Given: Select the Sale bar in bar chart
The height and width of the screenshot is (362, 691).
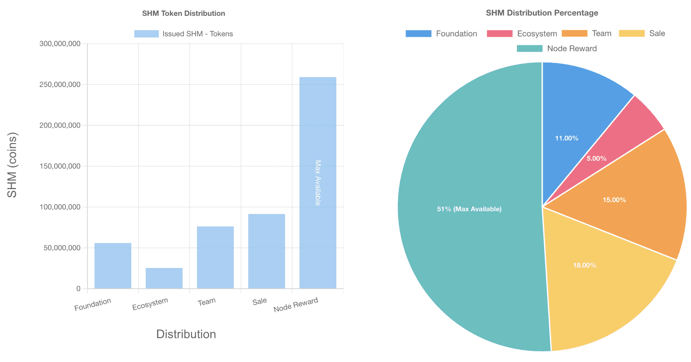Looking at the screenshot, I should (x=267, y=251).
